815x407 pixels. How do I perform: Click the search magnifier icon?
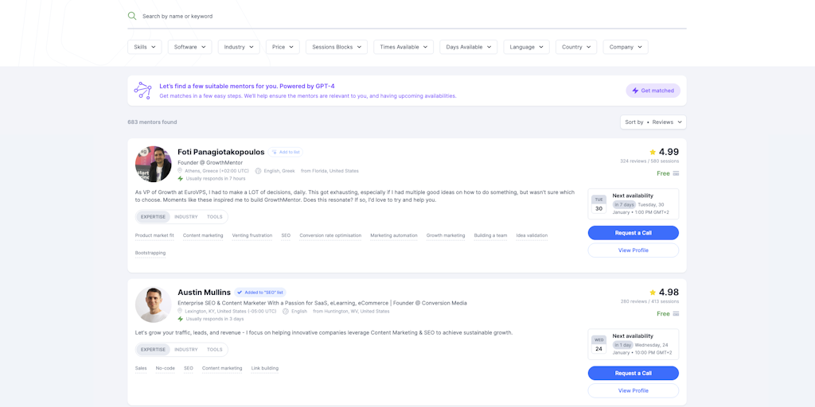(x=132, y=16)
